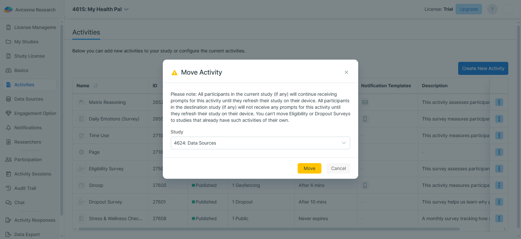Select the Audit Trail sidebar item
The image size is (521, 239).
tap(25, 188)
